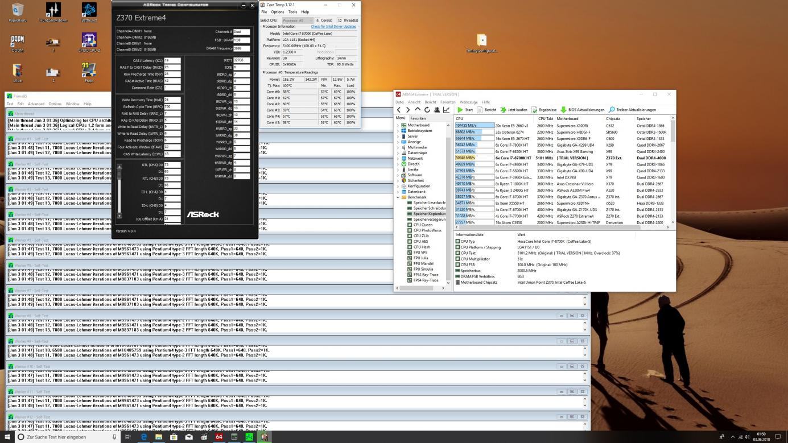Click the CAS# Latency (tCL) field
The image size is (788, 443).
[x=172, y=60]
